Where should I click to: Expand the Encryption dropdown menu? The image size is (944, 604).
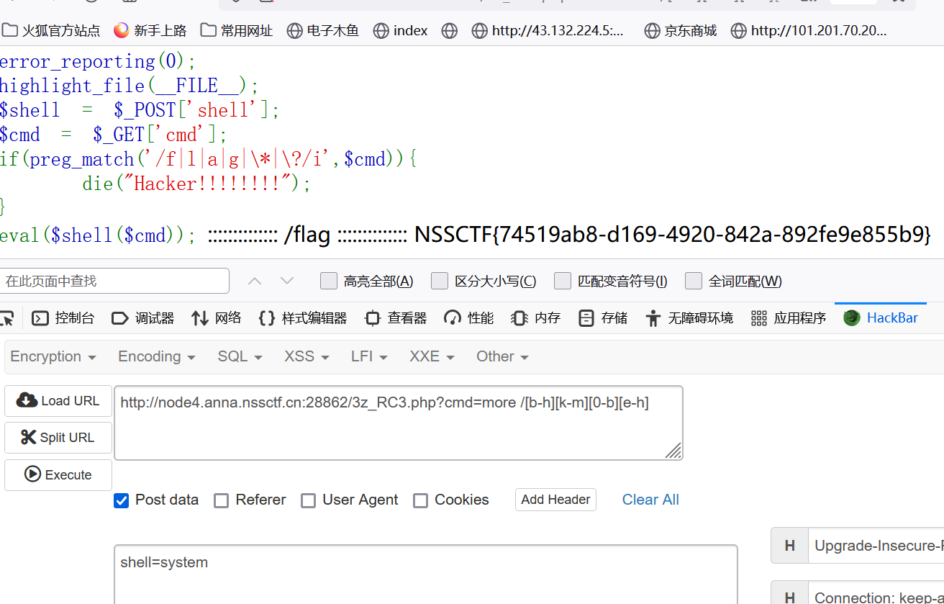pos(53,357)
